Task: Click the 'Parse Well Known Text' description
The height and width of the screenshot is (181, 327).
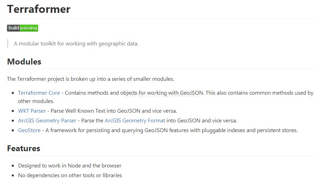Action: (x=114, y=111)
